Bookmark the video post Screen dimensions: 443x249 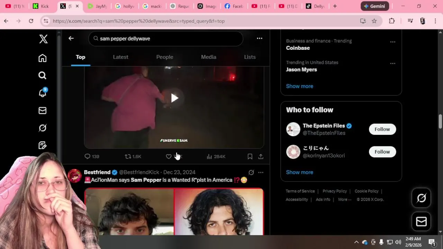pyautogui.click(x=250, y=156)
